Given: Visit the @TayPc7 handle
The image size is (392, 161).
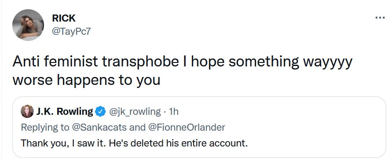Looking at the screenshot, I should [71, 32].
